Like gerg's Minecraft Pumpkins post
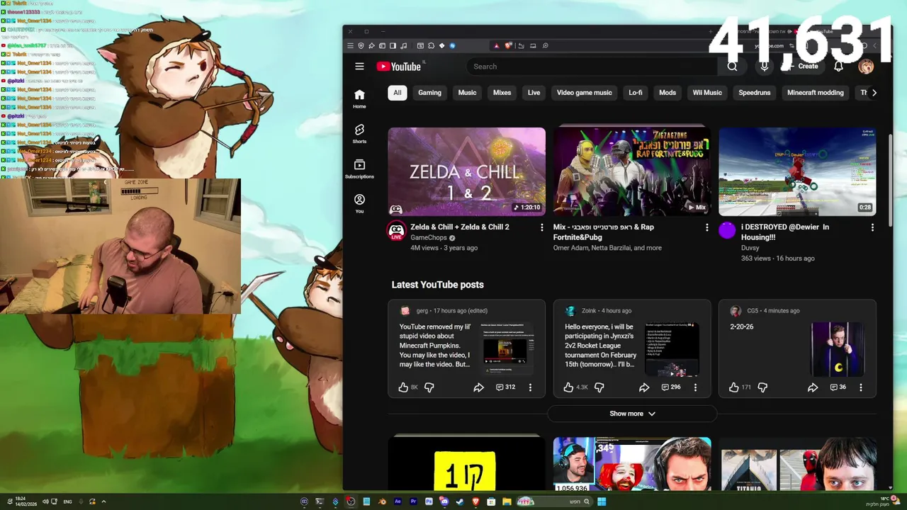The image size is (907, 510). [403, 387]
